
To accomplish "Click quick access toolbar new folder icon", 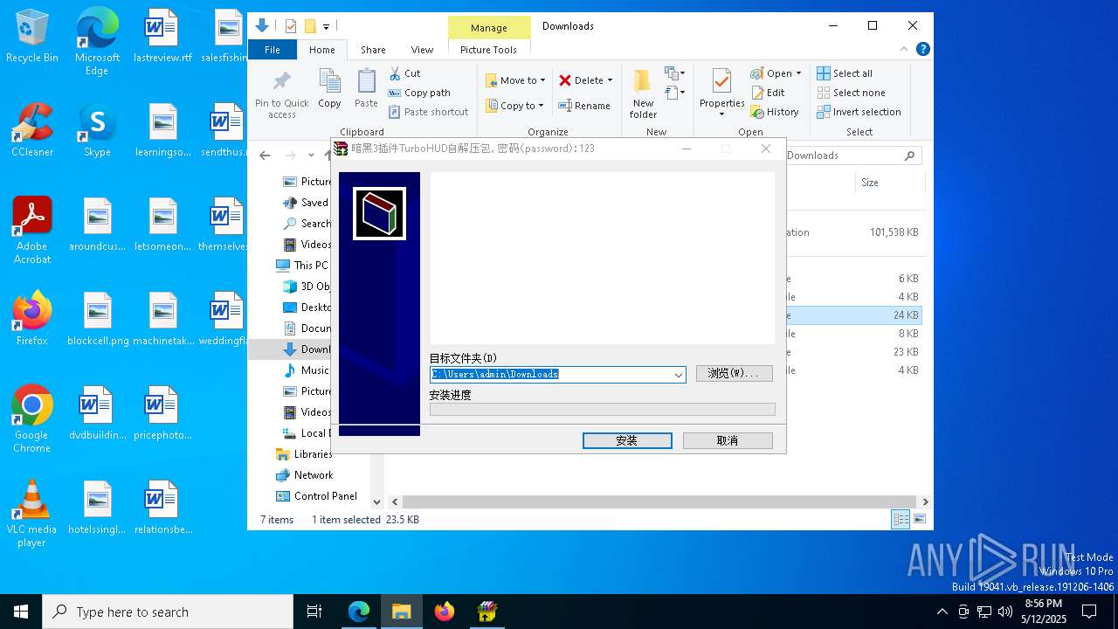I will click(309, 26).
